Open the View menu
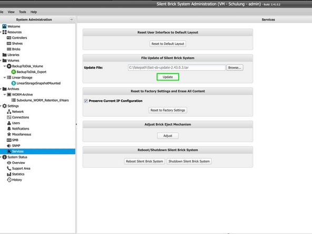 11,12
